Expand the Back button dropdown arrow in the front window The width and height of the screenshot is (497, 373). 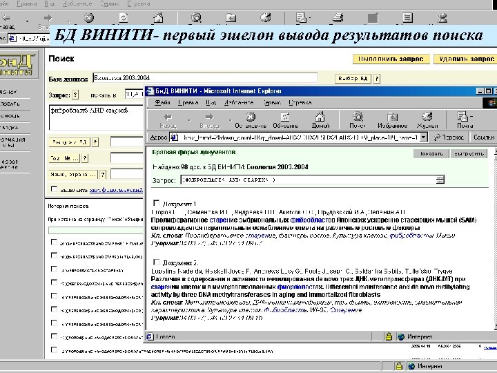coord(189,120)
